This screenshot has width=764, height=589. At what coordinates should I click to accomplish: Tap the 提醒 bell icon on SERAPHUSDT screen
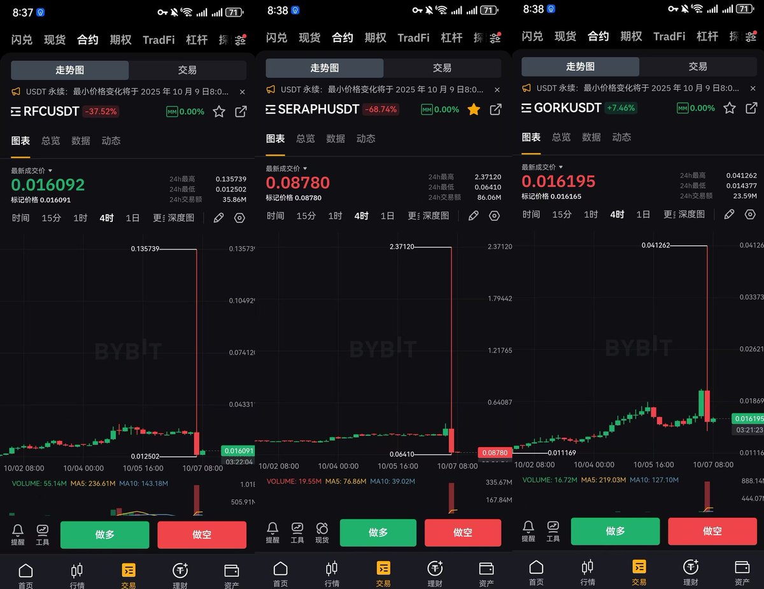click(272, 533)
